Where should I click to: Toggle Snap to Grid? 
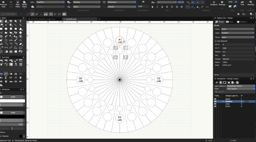188,2
